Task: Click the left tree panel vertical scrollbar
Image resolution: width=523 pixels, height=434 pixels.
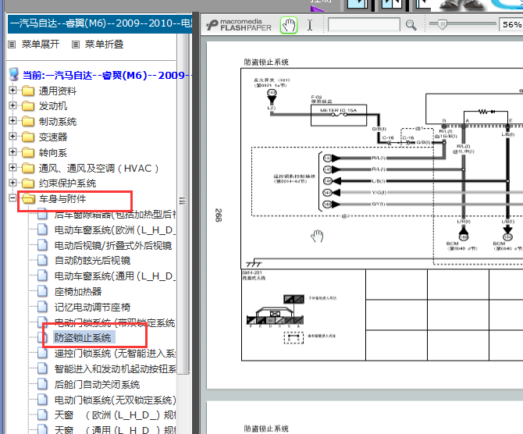Action: [x=183, y=204]
